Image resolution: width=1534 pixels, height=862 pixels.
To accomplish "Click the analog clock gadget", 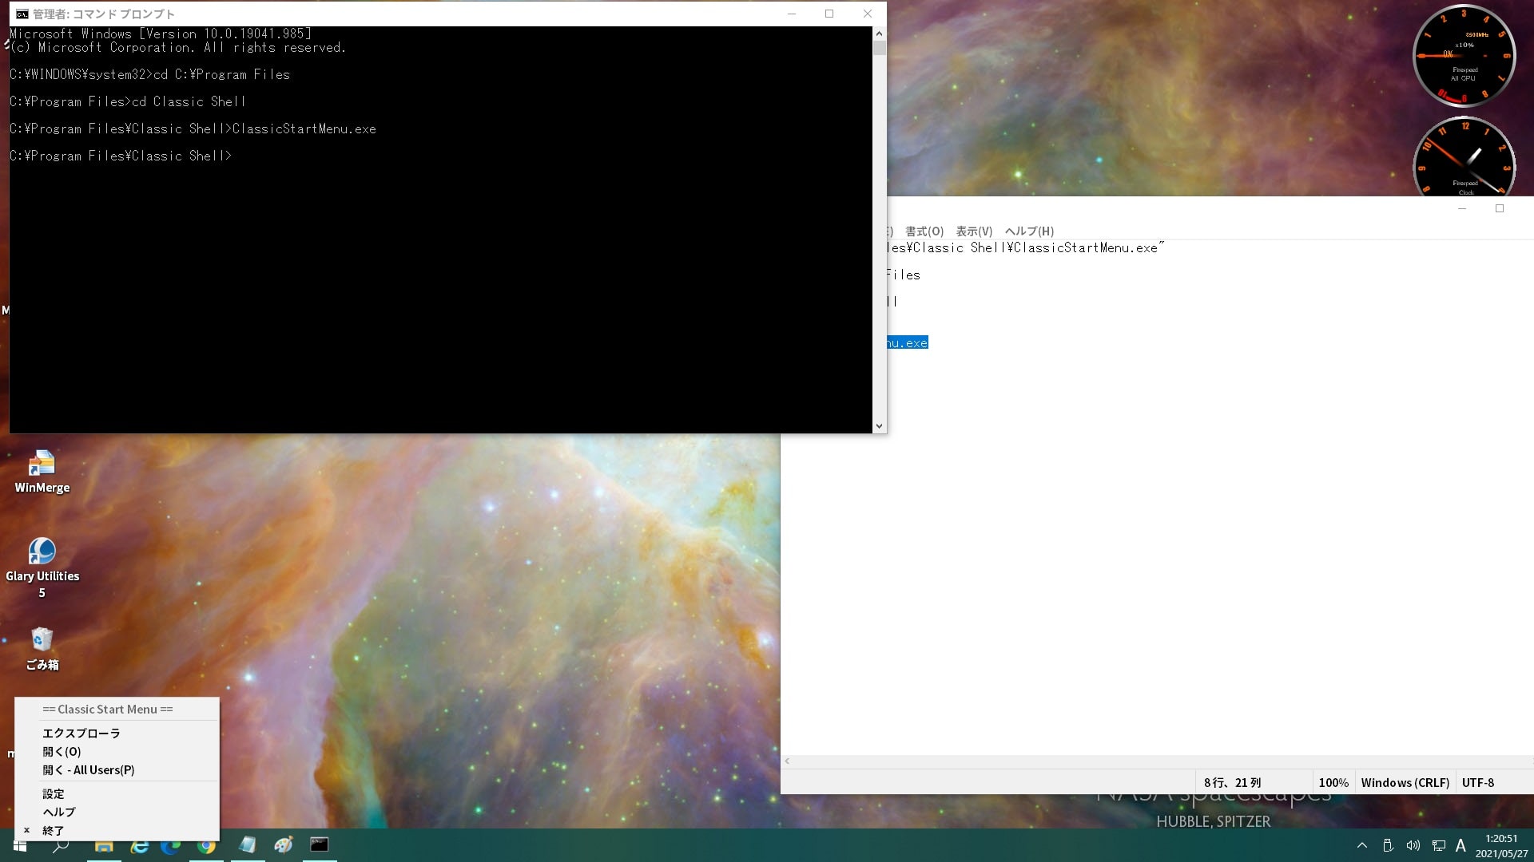I will pos(1464,157).
